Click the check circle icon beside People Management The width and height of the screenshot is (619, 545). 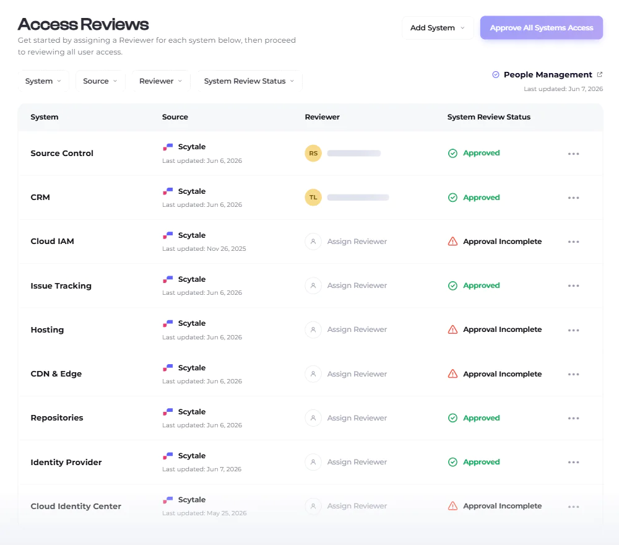[495, 75]
